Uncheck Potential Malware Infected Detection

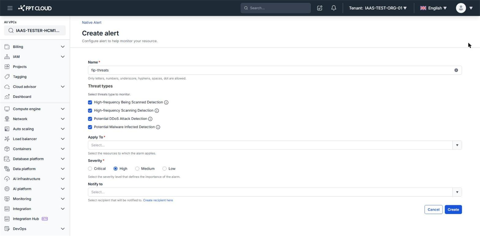pyautogui.click(x=90, y=127)
